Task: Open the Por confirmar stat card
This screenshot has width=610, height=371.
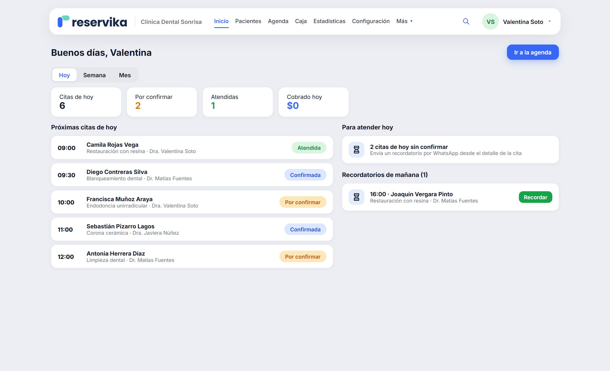Action: pyautogui.click(x=162, y=102)
